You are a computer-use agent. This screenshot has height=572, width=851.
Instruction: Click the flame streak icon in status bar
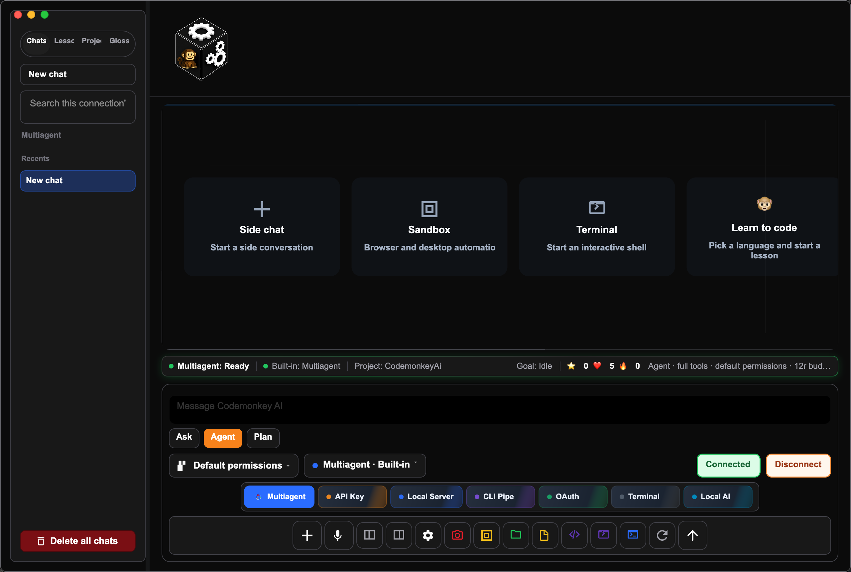623,365
